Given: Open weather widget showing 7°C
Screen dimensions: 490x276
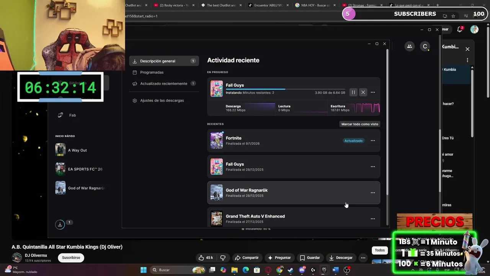Looking at the screenshot, I should click(x=22, y=270).
